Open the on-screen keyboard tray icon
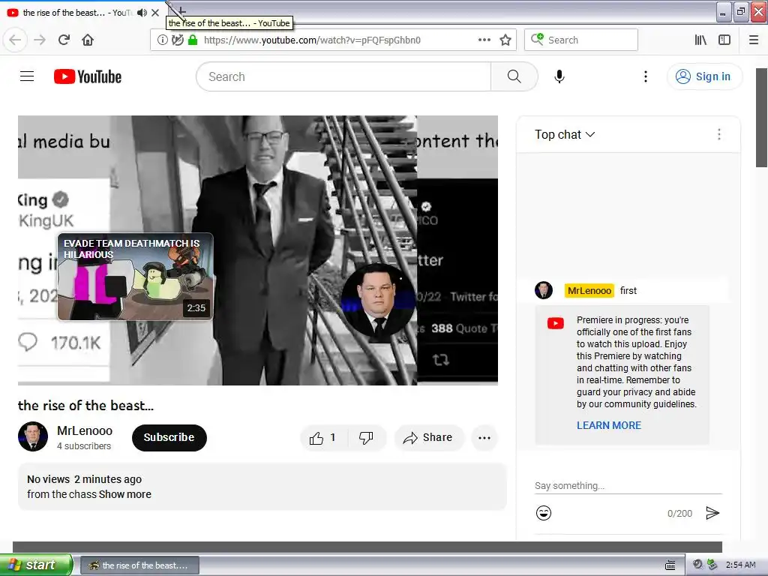The image size is (768, 576). pos(670,565)
